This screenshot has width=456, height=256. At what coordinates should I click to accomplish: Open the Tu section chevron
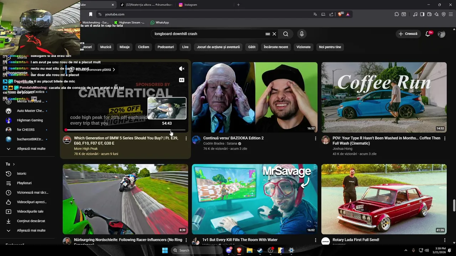coord(14,164)
